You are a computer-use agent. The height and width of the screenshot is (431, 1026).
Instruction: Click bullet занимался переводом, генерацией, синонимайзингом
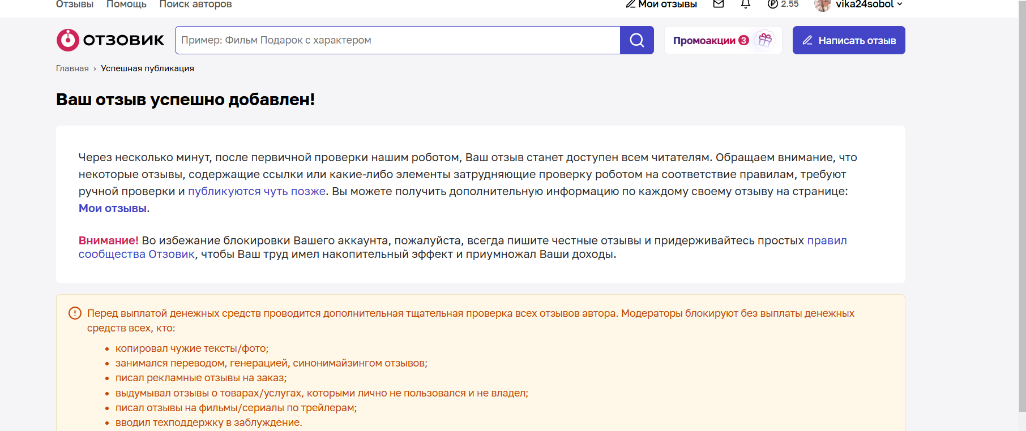[x=271, y=363]
